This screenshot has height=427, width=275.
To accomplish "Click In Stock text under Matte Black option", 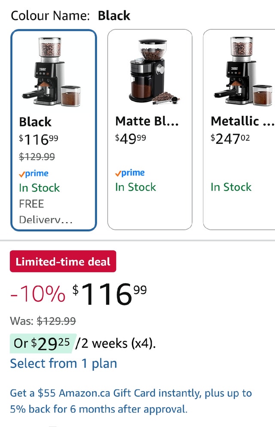I will coord(135,187).
